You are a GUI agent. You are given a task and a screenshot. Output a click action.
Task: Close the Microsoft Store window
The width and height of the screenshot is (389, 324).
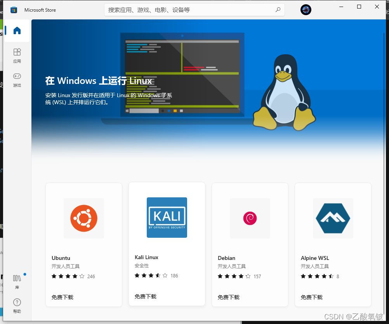[x=377, y=7]
